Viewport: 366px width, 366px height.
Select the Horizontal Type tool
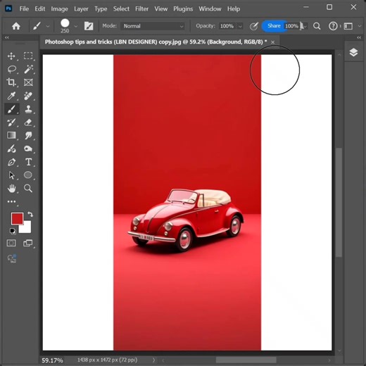tap(28, 162)
